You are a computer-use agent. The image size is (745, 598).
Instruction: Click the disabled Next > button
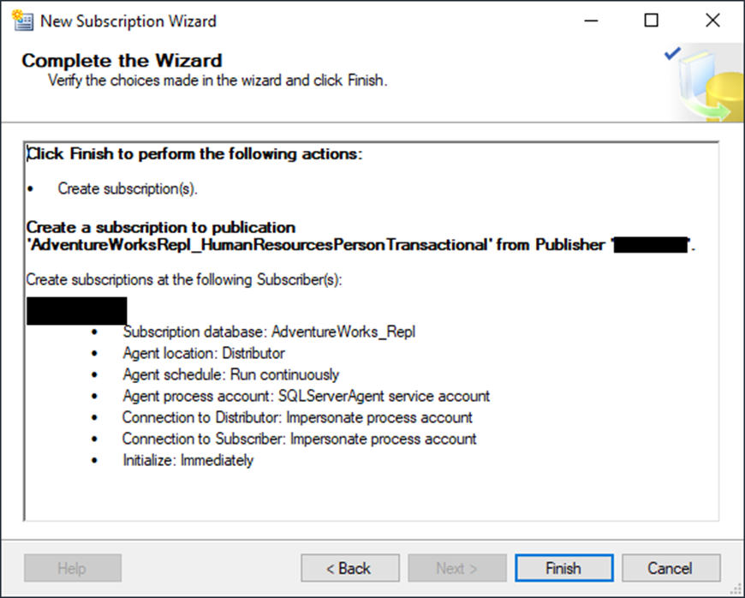pos(457,568)
